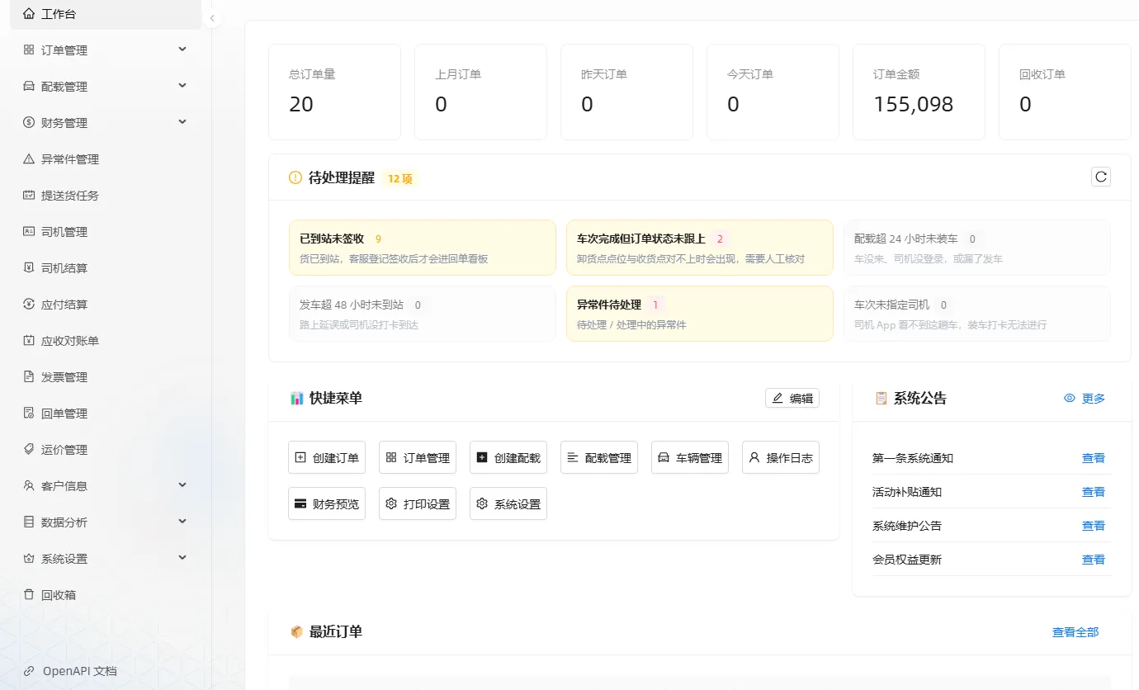The width and height of the screenshot is (1139, 690).
Task: Open the 车次完成但订单状态未跟上 card
Action: [x=700, y=248]
